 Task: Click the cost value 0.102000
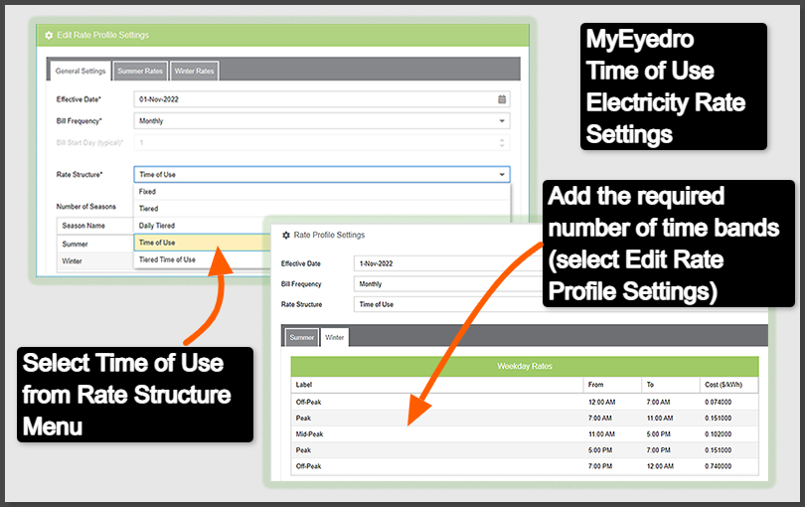coord(718,434)
